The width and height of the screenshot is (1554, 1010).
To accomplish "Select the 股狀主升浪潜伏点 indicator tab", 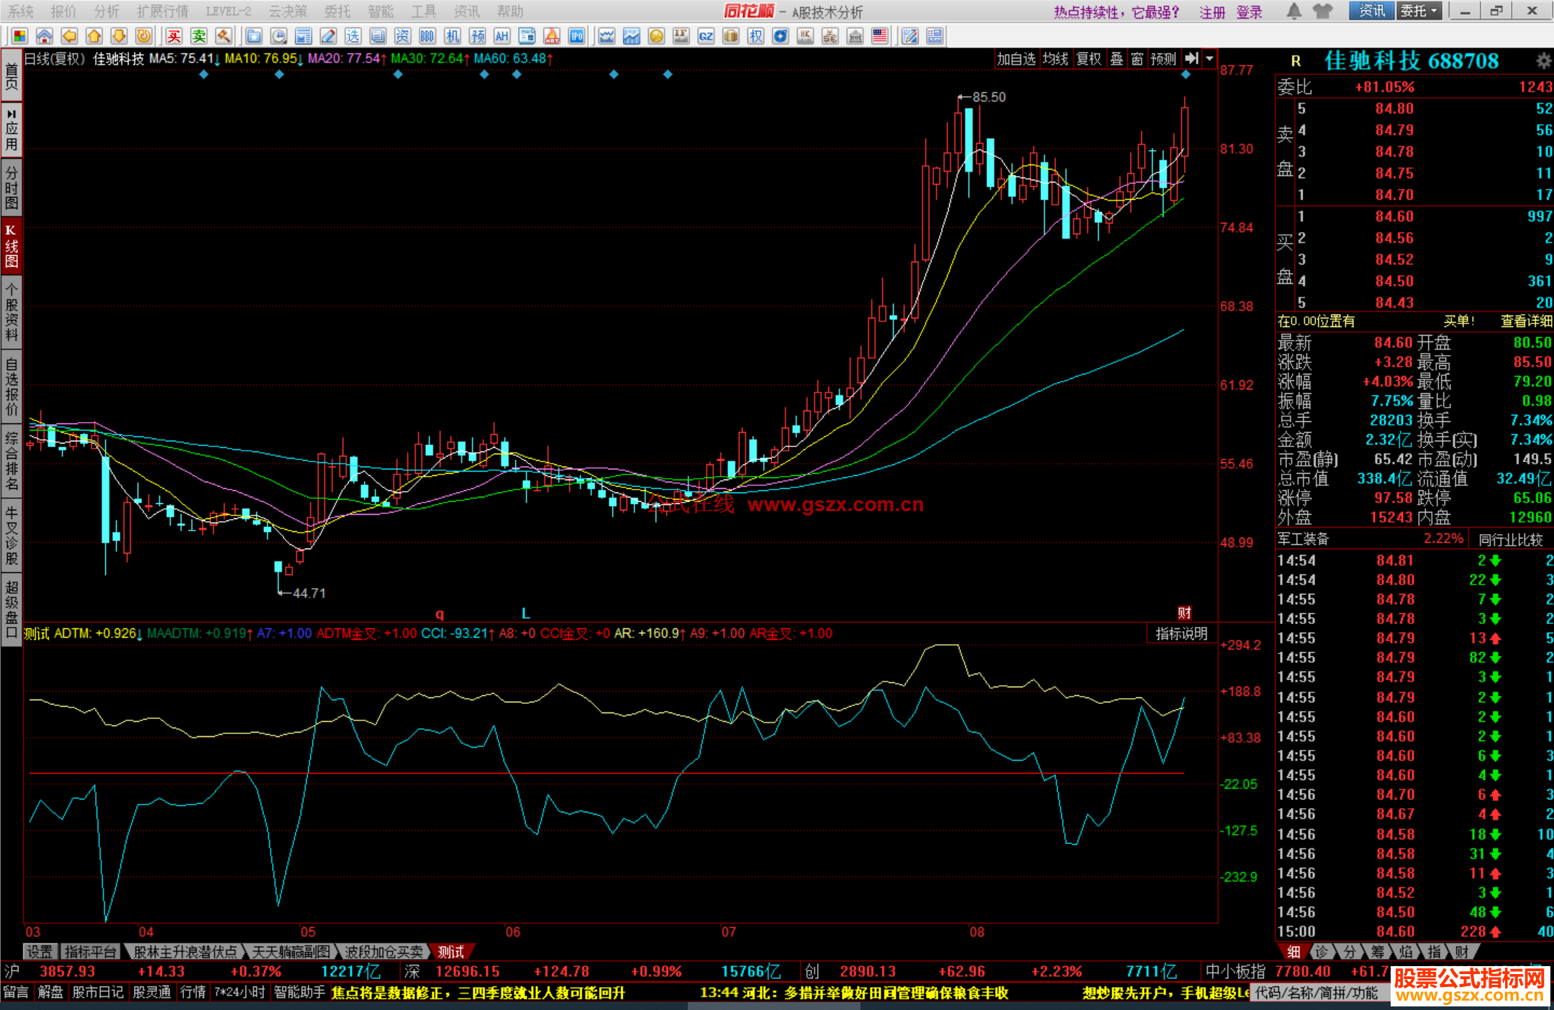I will (x=185, y=952).
